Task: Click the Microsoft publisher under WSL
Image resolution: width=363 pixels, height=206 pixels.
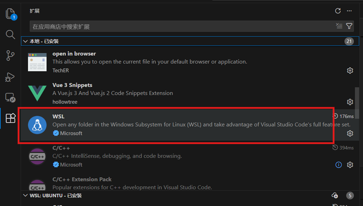Action: pyautogui.click(x=71, y=133)
